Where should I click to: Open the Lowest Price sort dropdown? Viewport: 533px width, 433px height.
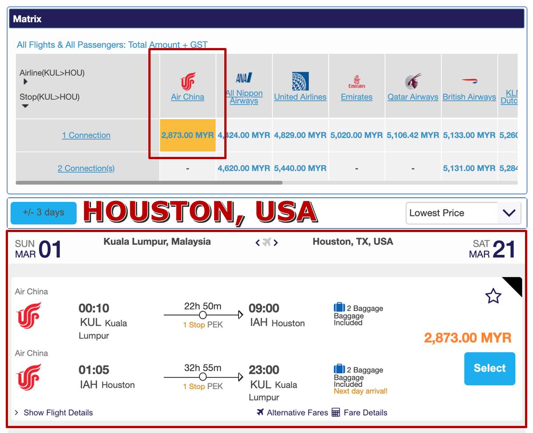point(463,213)
